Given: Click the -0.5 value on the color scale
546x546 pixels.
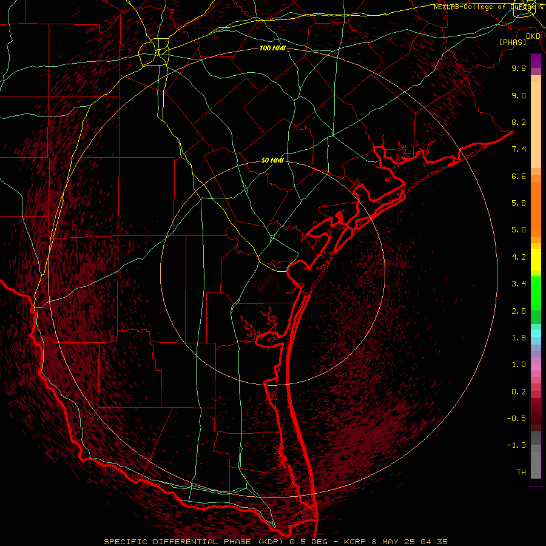Looking at the screenshot, I should pyautogui.click(x=516, y=419).
